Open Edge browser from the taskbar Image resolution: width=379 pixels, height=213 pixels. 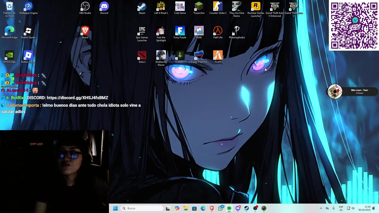203,208
